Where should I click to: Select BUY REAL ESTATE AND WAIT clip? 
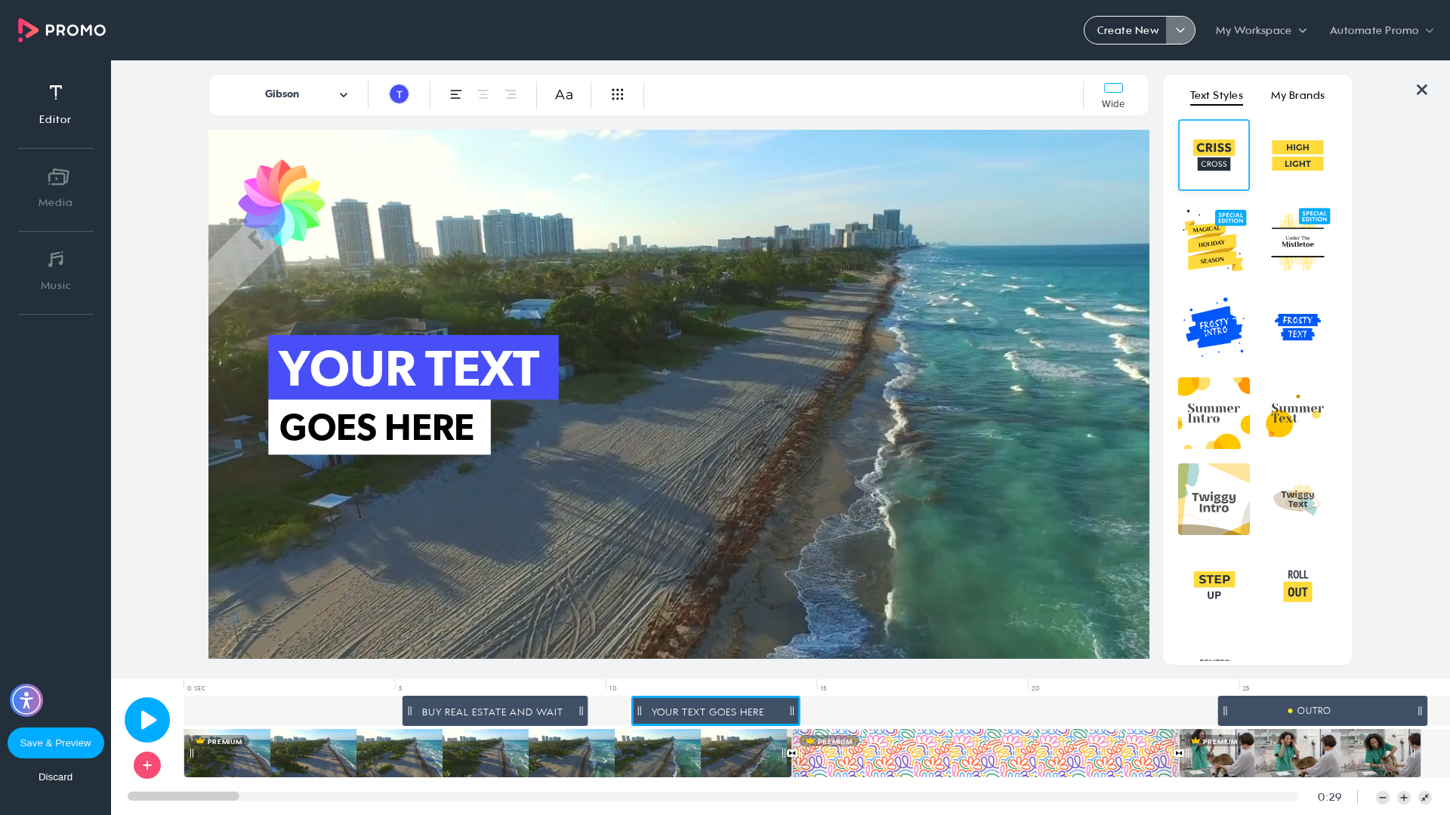[x=495, y=712]
